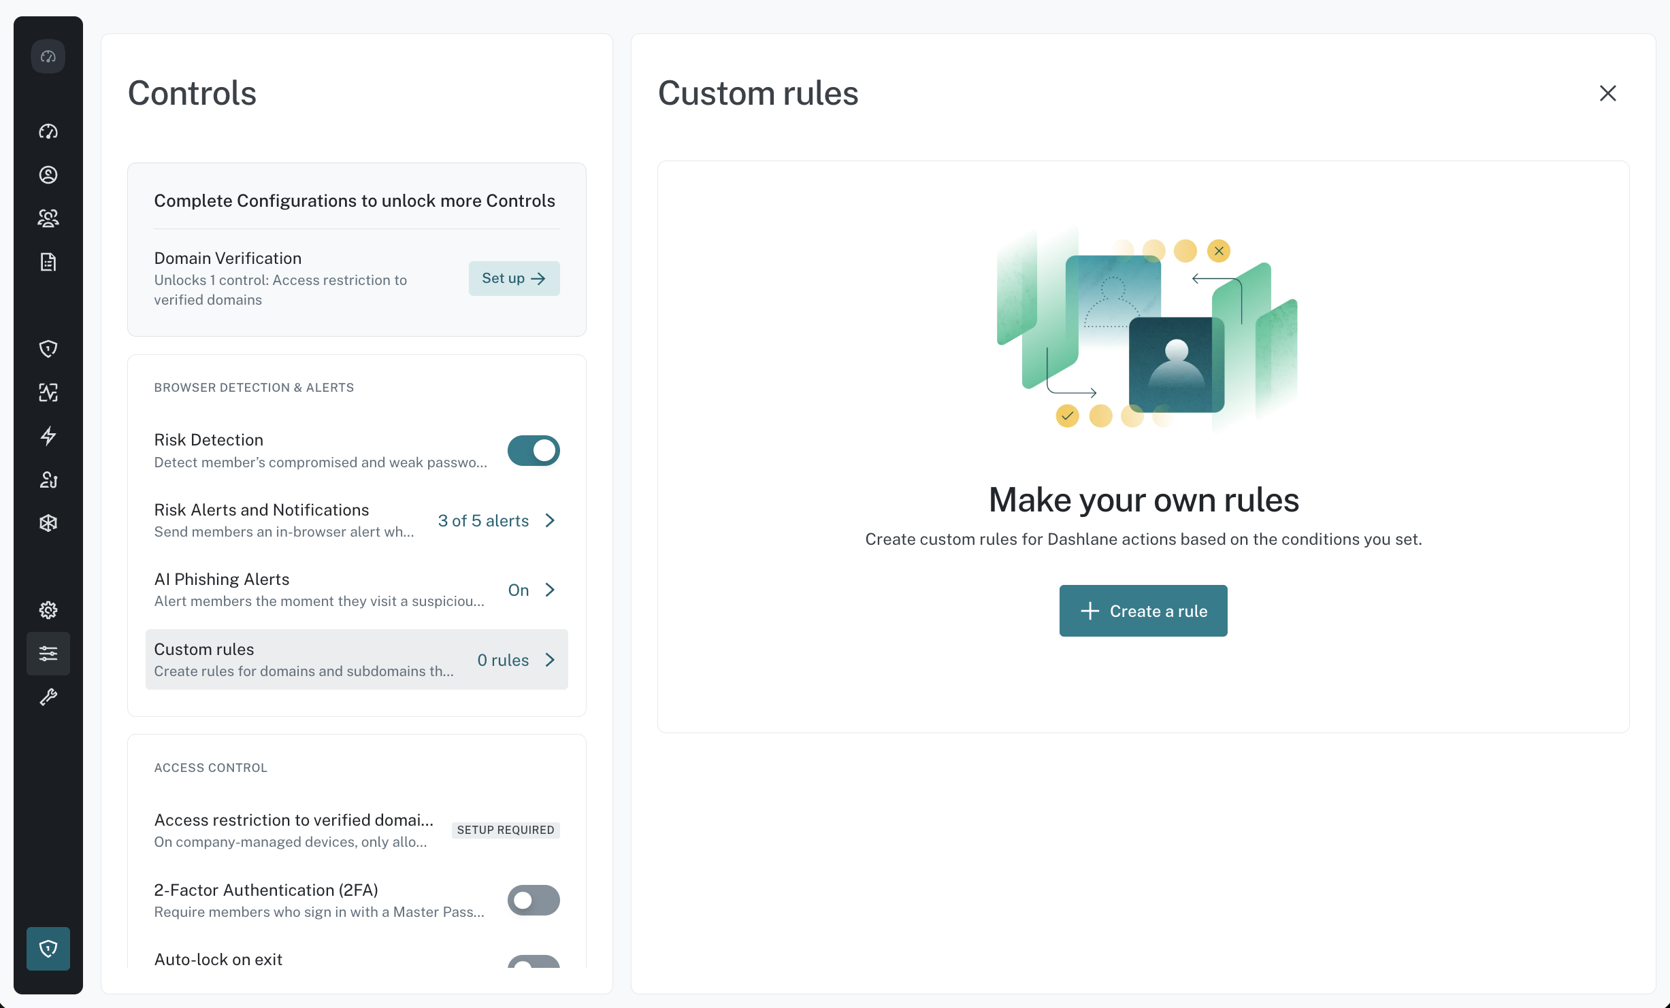Open the settings gear icon in sidebar
The image size is (1670, 1008).
click(x=48, y=610)
